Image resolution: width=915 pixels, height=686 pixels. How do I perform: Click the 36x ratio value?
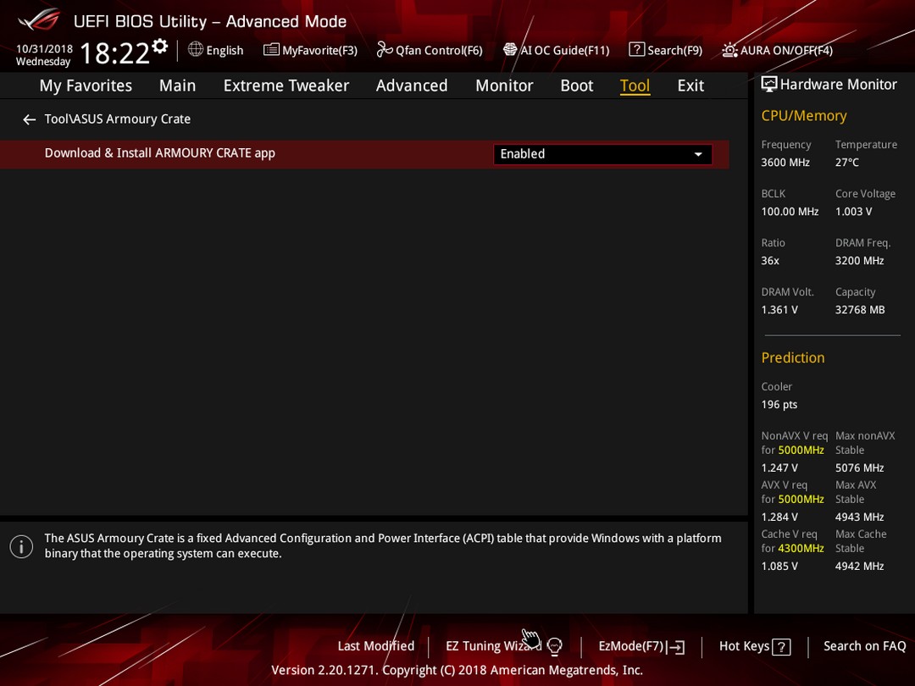point(770,261)
